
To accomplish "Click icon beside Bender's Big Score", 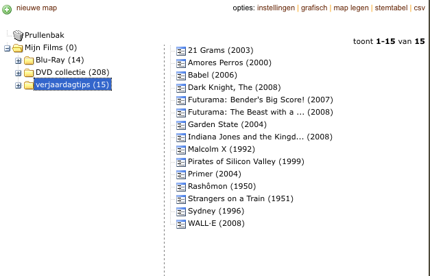I will coord(181,100).
